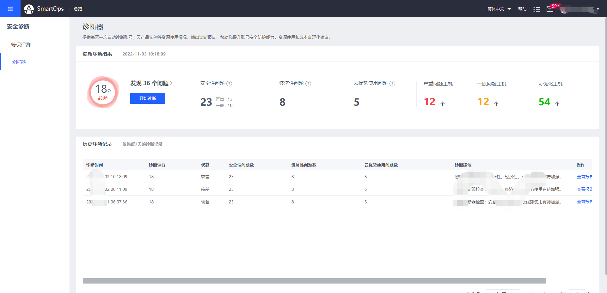
Task: Click the 状态 column header
Action: 205,165
